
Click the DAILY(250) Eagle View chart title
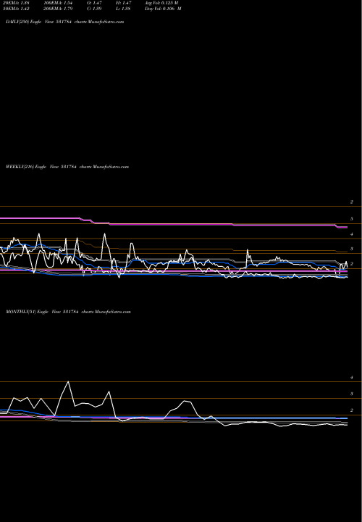(65, 22)
